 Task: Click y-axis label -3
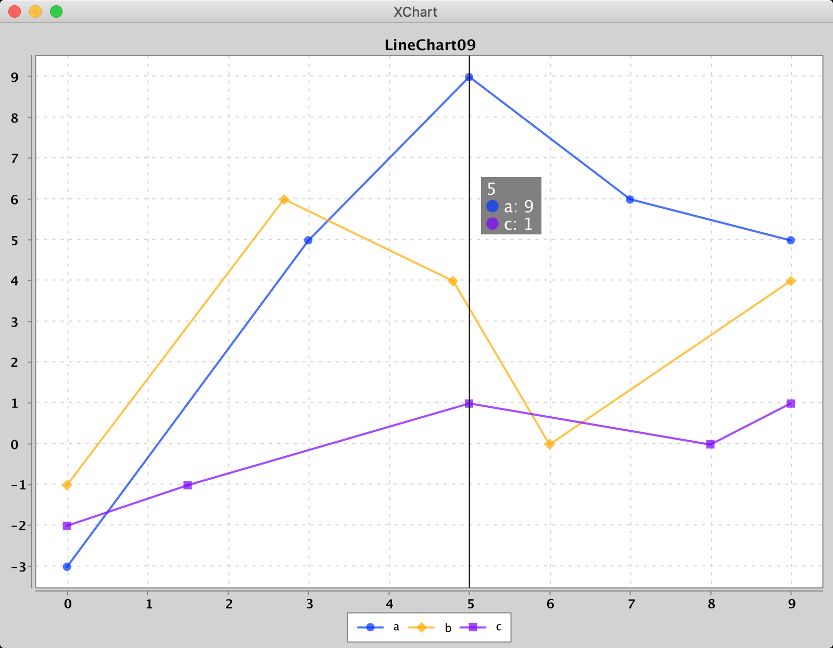18,567
